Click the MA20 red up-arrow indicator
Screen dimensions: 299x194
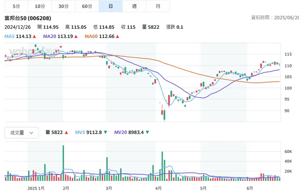[76, 36]
